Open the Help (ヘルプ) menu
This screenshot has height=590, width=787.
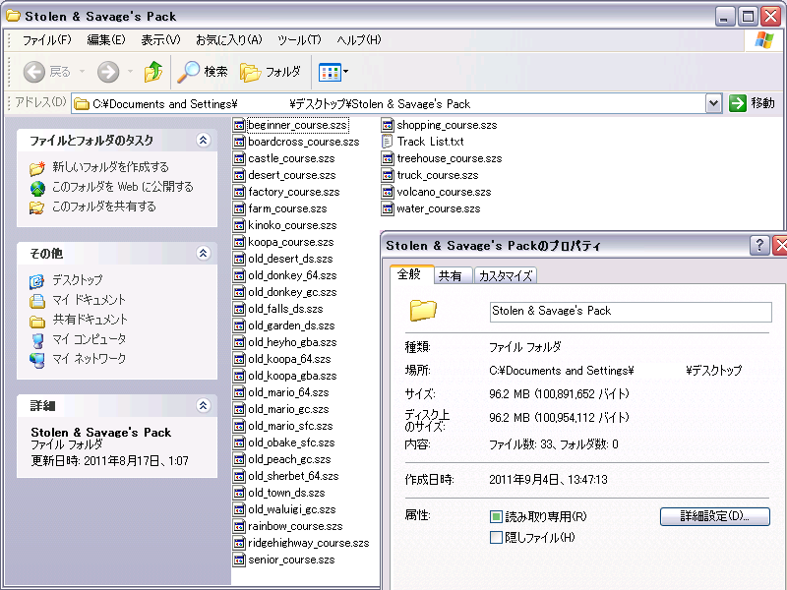click(358, 39)
